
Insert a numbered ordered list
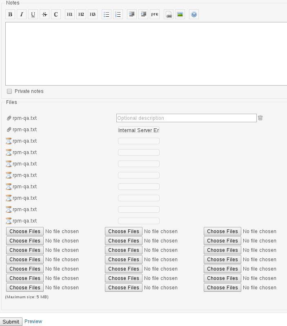[x=118, y=14]
